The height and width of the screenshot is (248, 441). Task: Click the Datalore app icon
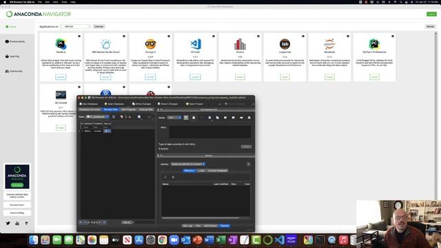pos(61,44)
